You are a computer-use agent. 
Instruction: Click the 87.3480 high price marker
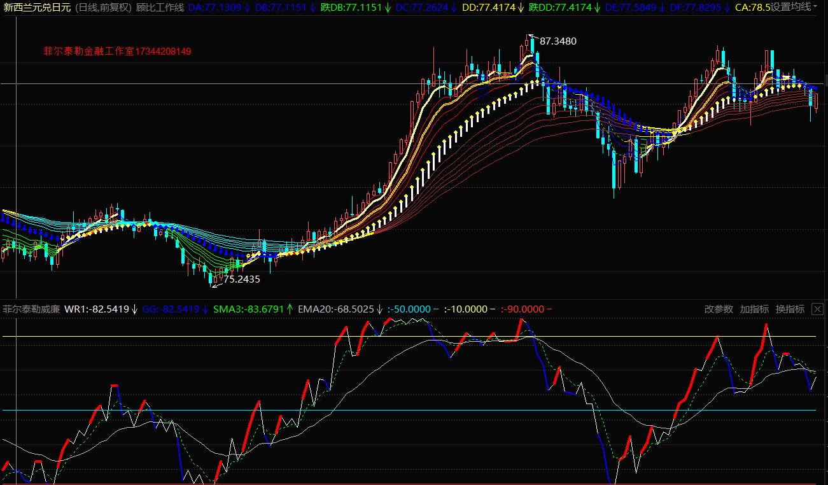pyautogui.click(x=558, y=41)
